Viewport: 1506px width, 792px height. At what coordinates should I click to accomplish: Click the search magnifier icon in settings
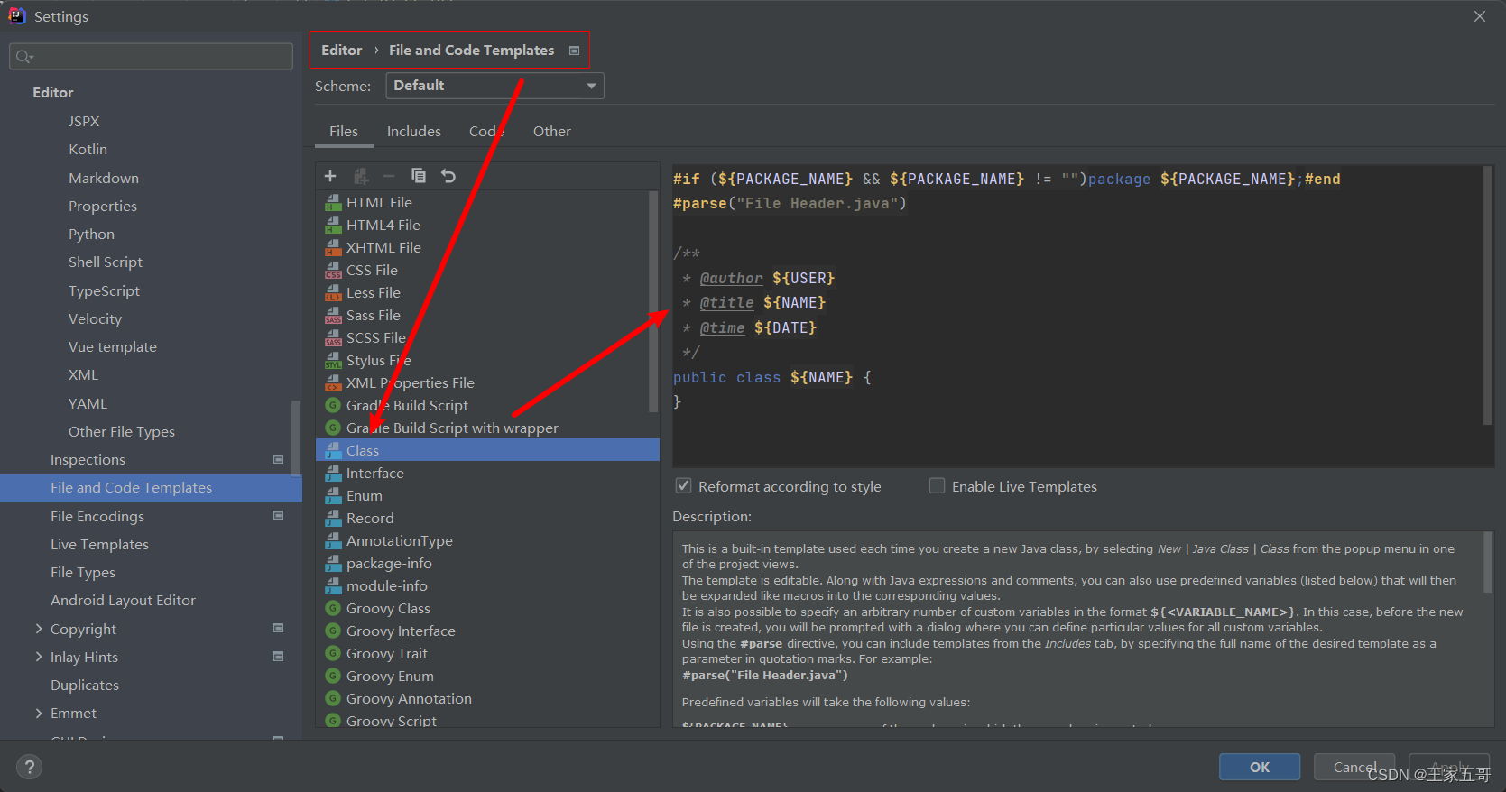(23, 57)
